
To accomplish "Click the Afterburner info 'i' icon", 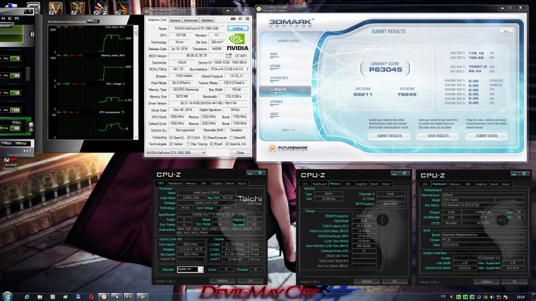I will 31,34.
